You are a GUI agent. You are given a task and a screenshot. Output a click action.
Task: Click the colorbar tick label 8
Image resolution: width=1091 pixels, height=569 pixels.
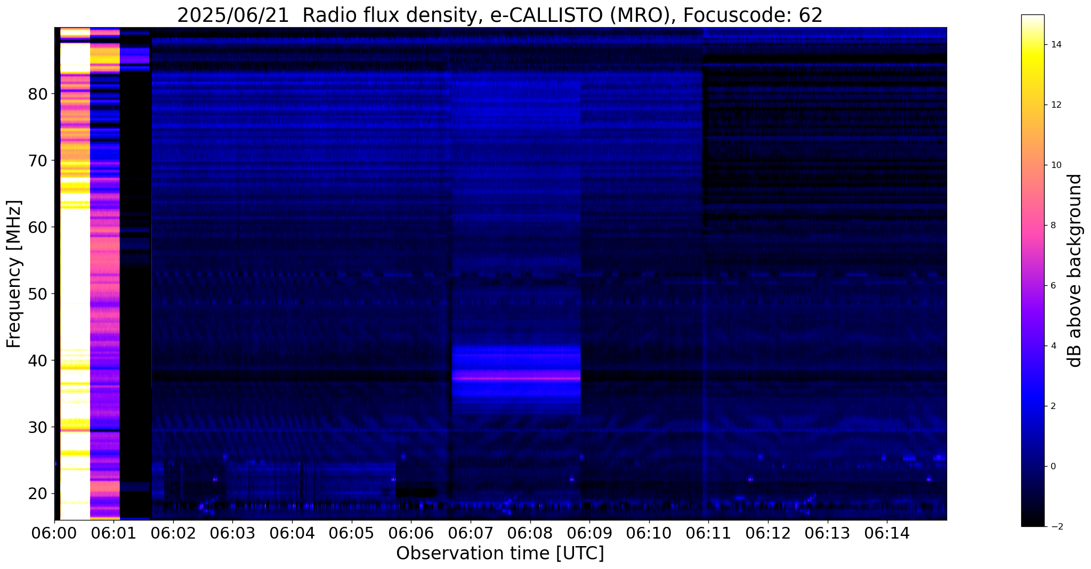point(1052,226)
